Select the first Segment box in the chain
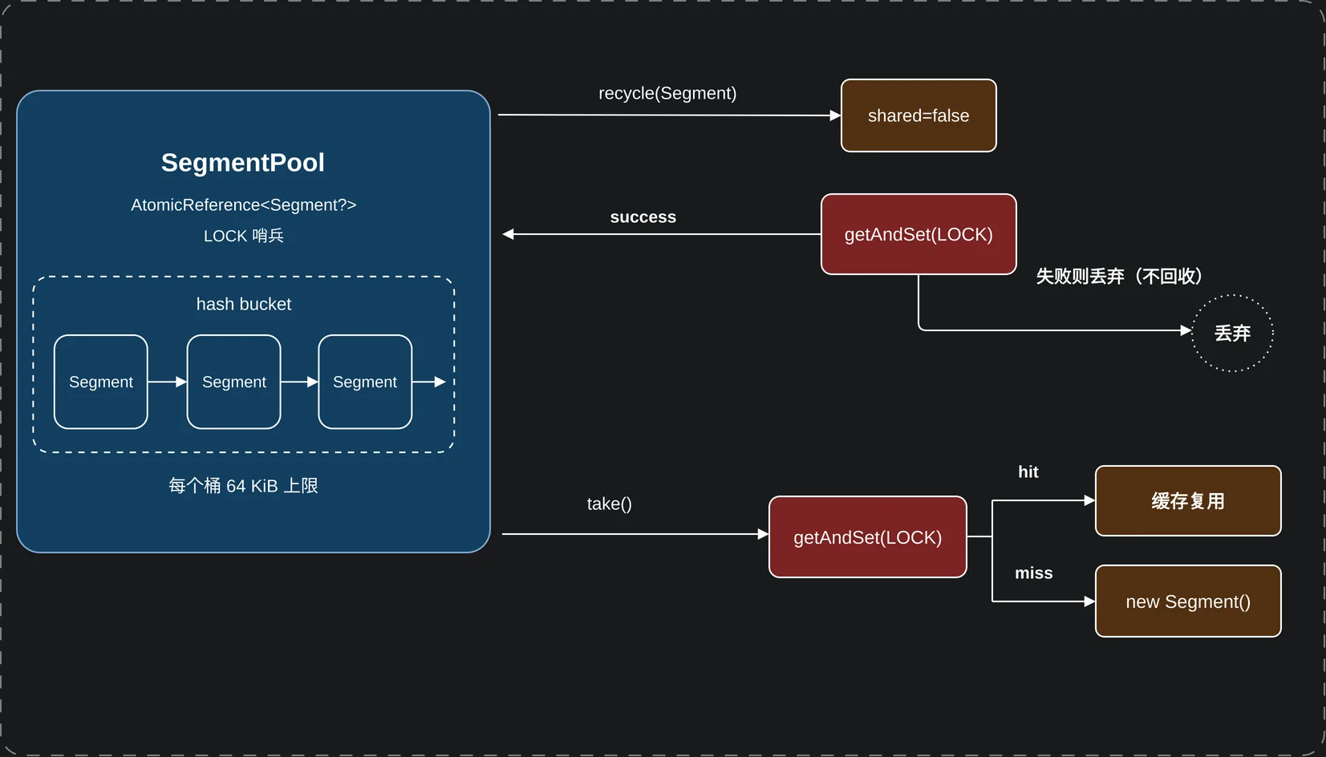The image size is (1326, 757). 101,382
